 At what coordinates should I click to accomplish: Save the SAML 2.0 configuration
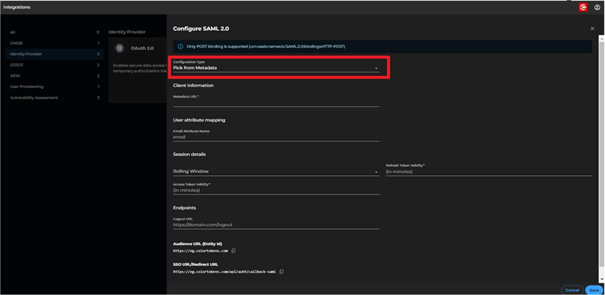[x=594, y=290]
